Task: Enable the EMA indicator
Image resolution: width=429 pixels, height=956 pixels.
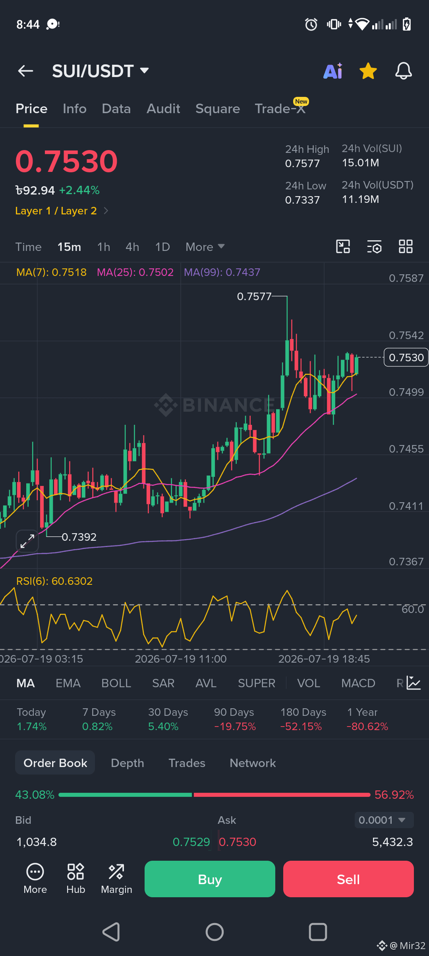Action: 68,683
